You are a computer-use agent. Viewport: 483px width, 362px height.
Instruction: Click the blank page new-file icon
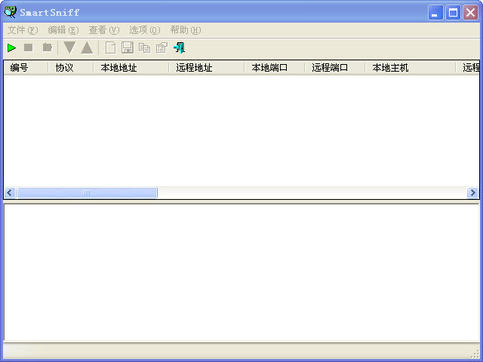[110, 48]
